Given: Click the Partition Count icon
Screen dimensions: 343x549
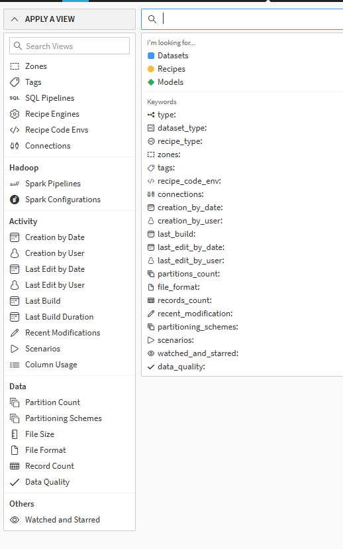Looking at the screenshot, I should pyautogui.click(x=15, y=402).
